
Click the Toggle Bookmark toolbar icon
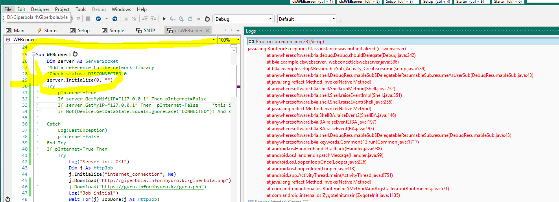coord(88,19)
